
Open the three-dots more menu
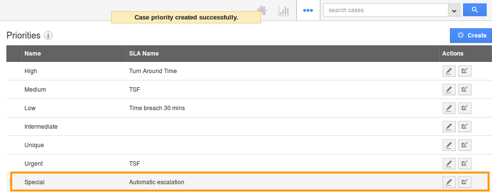click(x=308, y=10)
